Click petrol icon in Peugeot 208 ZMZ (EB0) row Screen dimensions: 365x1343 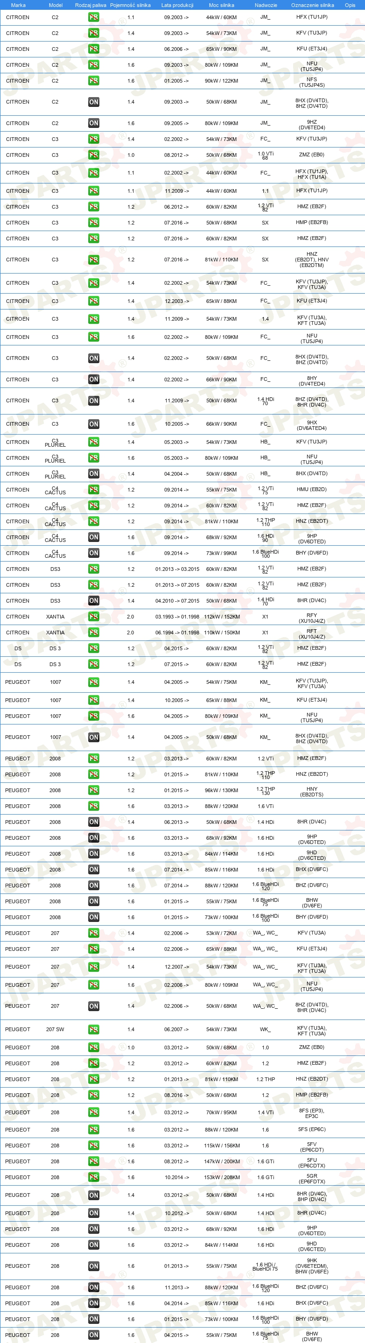click(x=93, y=1048)
